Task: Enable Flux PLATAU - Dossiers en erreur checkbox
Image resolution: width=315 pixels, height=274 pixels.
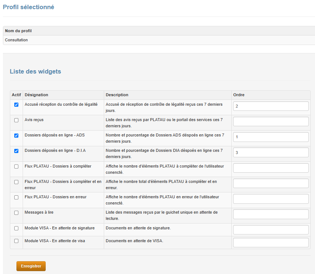Action: point(16,197)
